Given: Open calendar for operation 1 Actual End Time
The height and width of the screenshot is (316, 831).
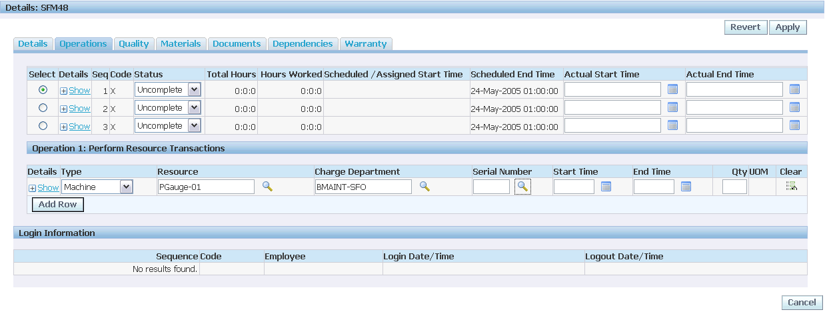Looking at the screenshot, I should click(x=794, y=89).
